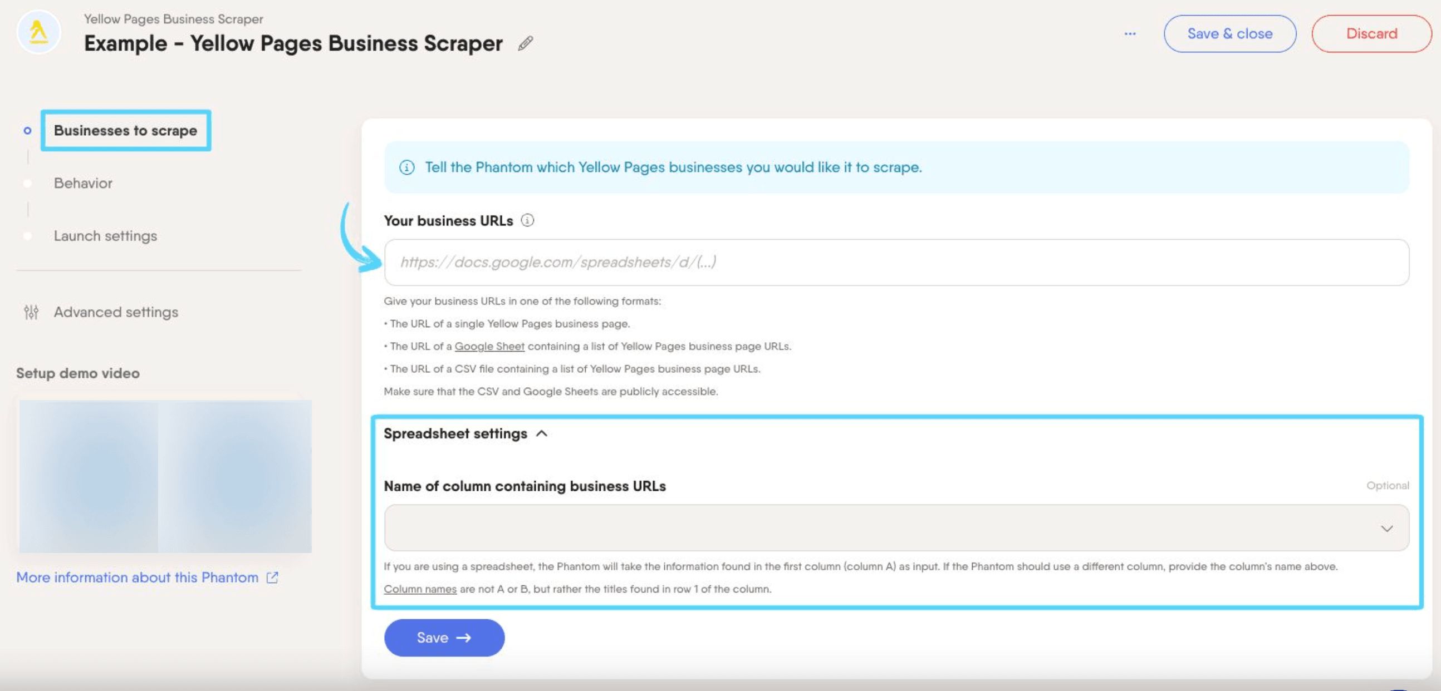Viewport: 1441px width, 691px height.
Task: Click the business URLs input field
Action: point(896,262)
